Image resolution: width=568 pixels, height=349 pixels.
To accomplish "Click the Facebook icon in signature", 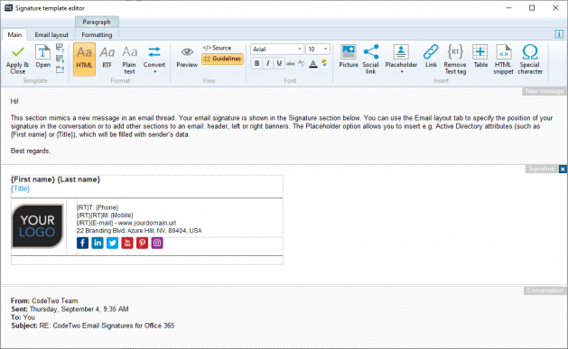I will click(82, 243).
